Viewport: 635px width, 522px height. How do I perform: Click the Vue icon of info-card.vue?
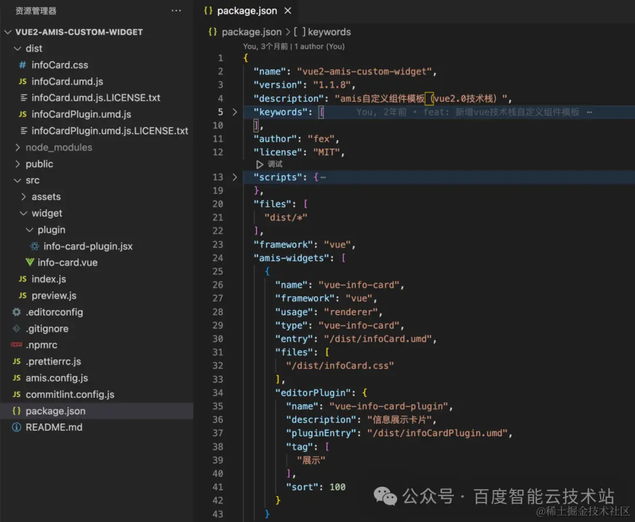tap(29, 262)
